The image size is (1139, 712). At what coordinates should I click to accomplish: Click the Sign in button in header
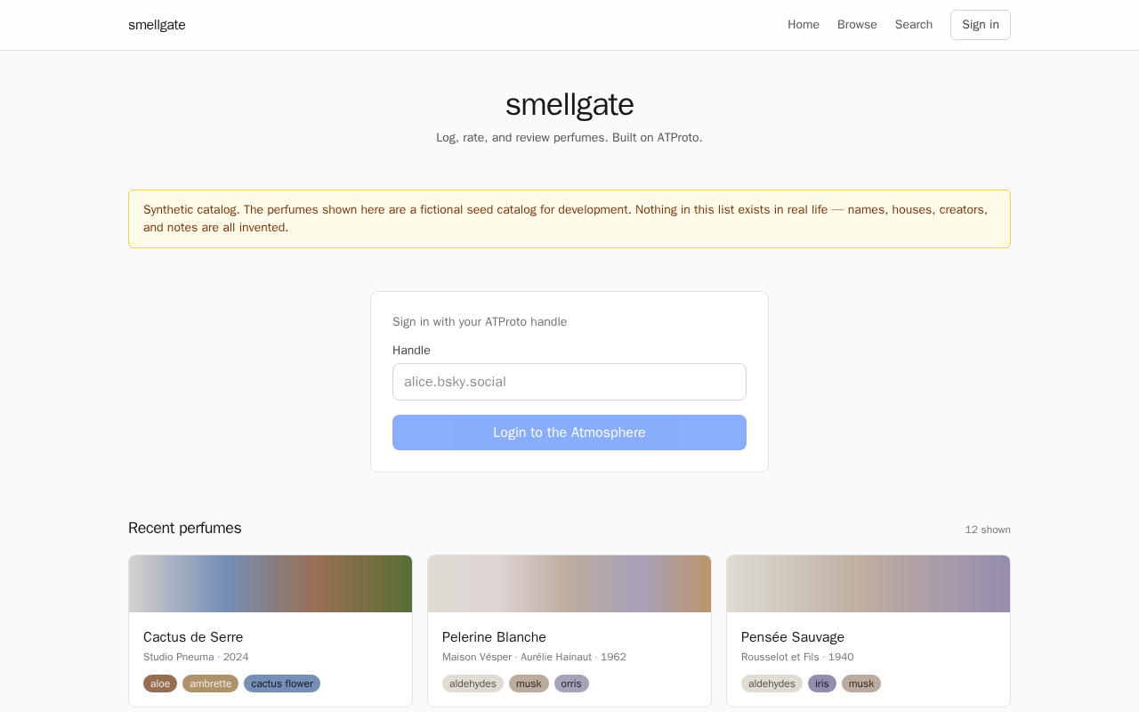pos(981,25)
